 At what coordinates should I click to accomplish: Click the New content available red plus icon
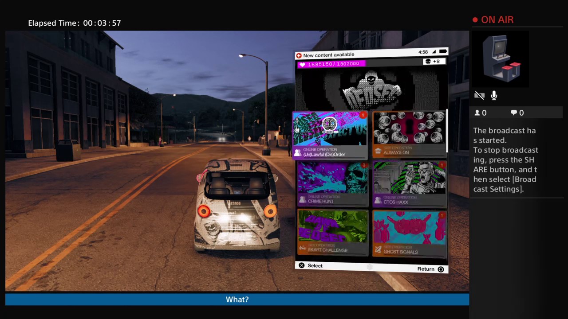pyautogui.click(x=299, y=55)
